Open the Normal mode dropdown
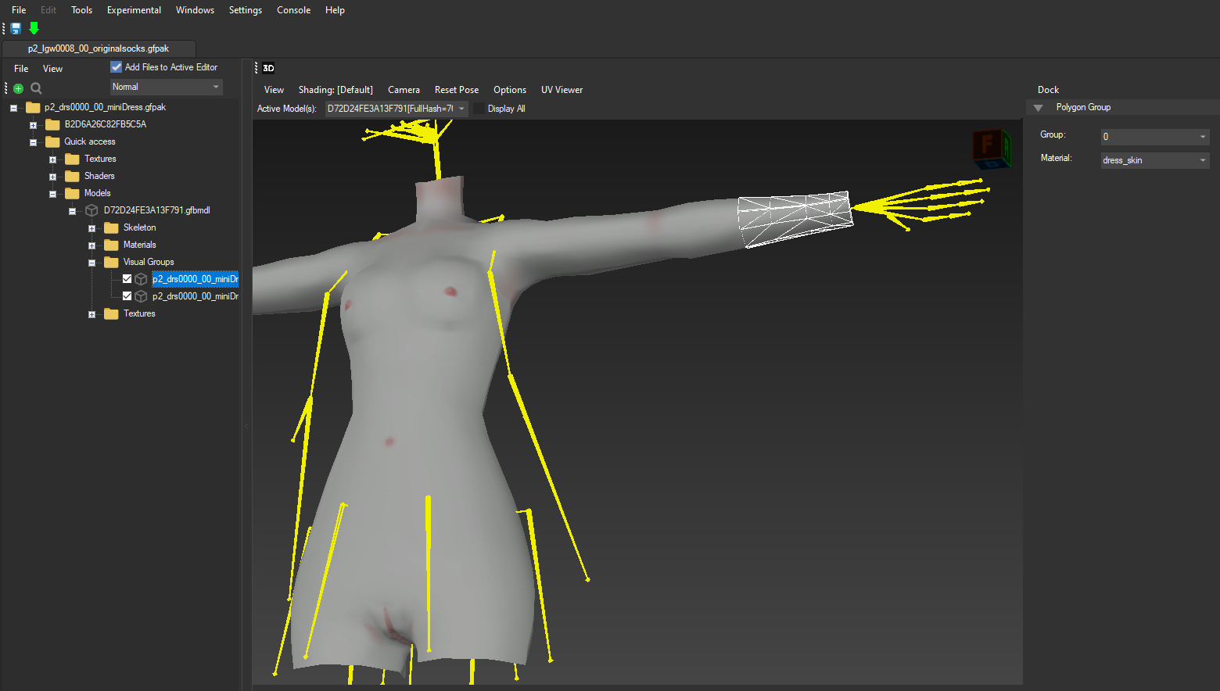 [166, 87]
